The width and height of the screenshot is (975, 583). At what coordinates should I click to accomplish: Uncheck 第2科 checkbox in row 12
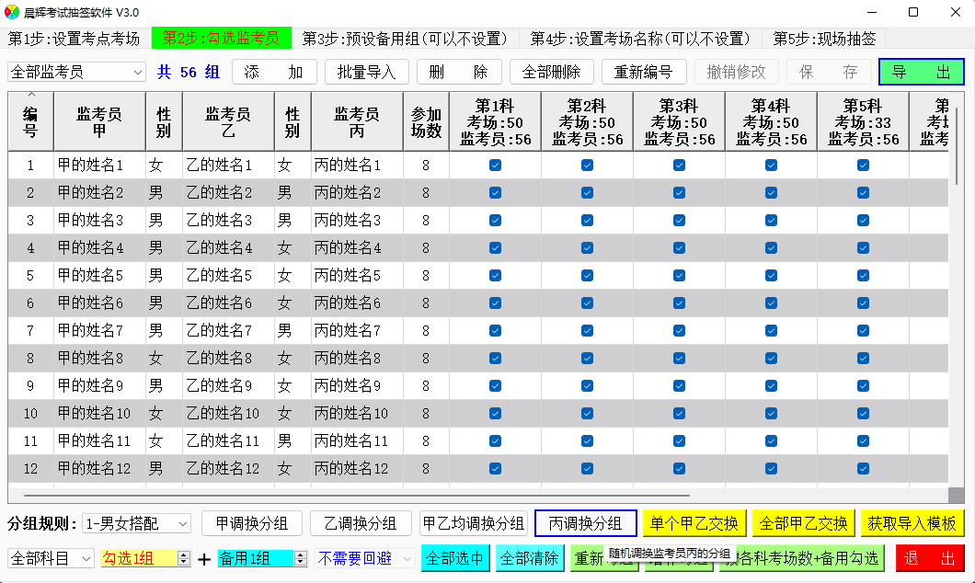tap(587, 469)
